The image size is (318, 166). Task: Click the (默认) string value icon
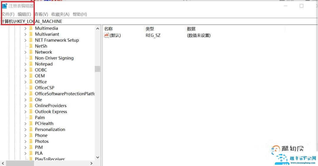107,35
